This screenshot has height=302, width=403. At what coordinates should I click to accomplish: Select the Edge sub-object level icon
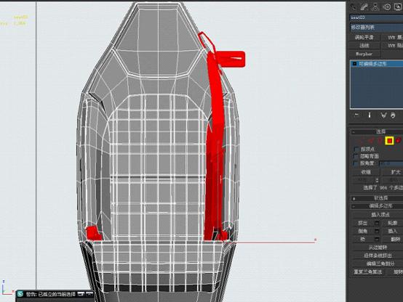click(x=371, y=141)
